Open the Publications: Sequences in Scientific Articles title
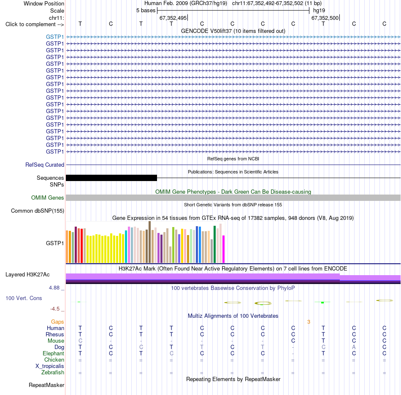The image size is (401, 395). [x=233, y=172]
